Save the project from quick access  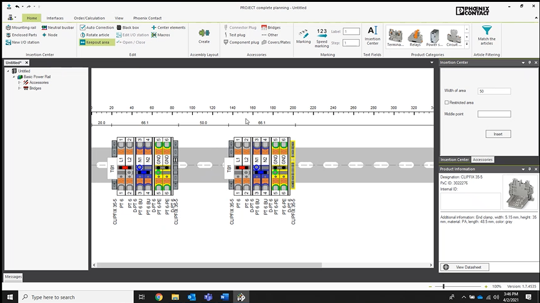click(9, 7)
